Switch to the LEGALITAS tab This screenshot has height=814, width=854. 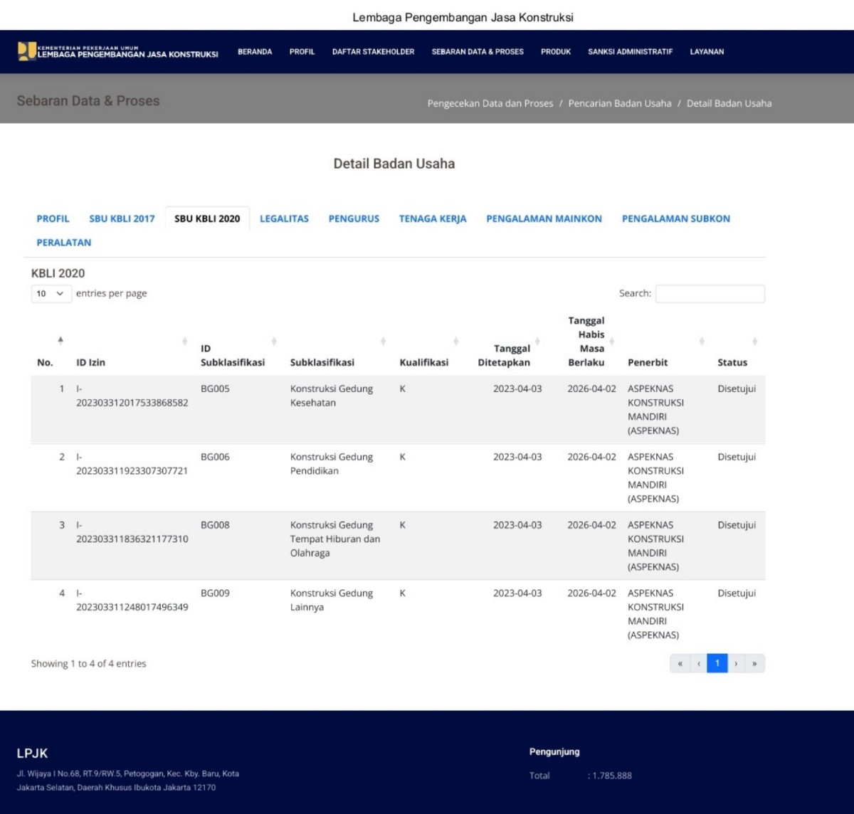[x=284, y=218]
